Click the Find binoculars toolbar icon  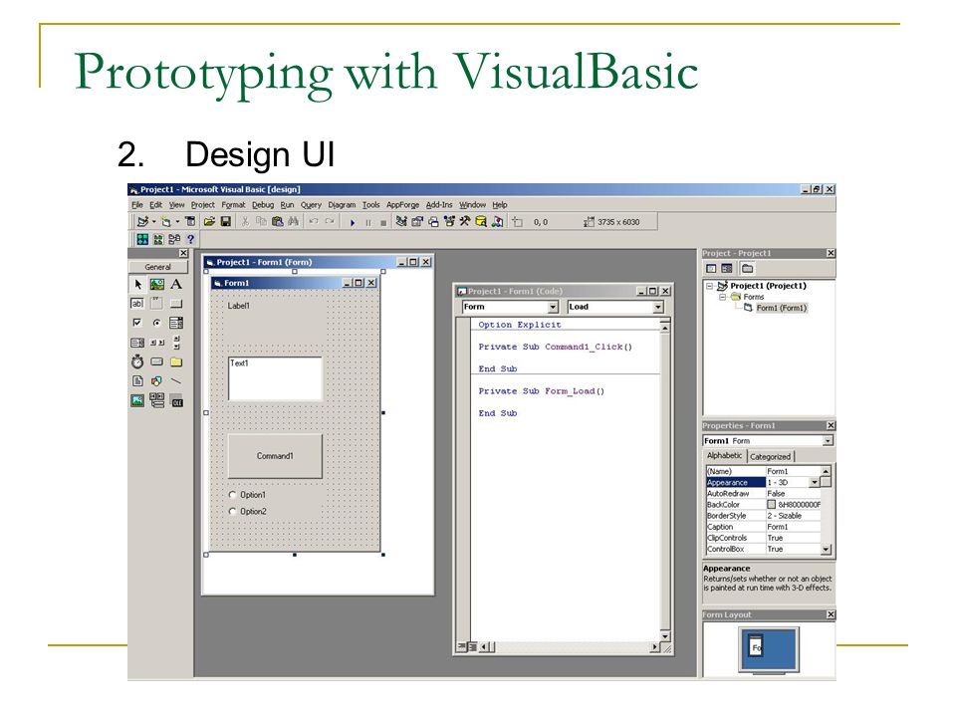[x=293, y=222]
